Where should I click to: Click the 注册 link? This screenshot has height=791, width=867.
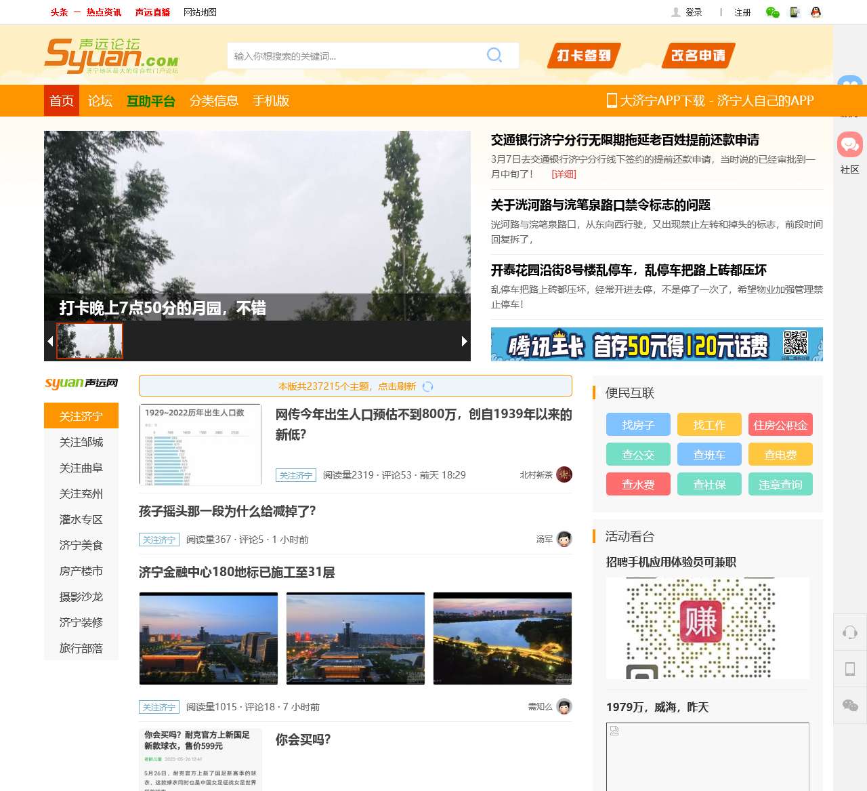pos(742,12)
